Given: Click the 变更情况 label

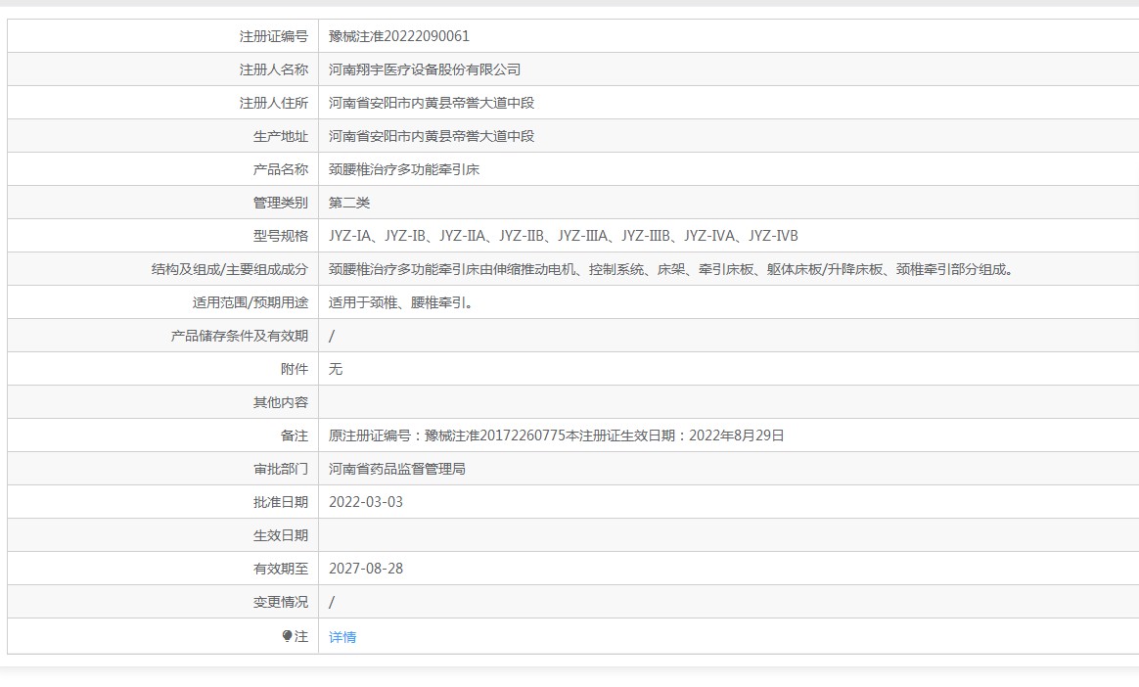Looking at the screenshot, I should (x=281, y=602).
